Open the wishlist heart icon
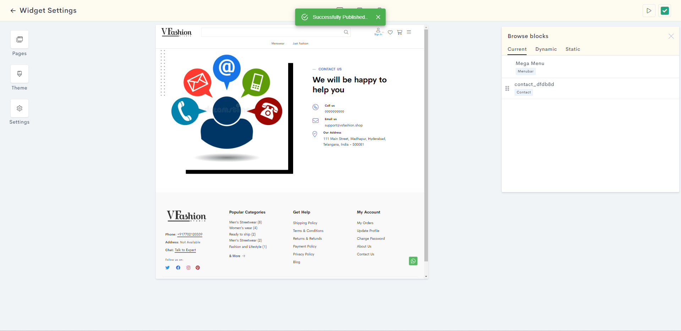Image resolution: width=681 pixels, height=331 pixels. 390,32
